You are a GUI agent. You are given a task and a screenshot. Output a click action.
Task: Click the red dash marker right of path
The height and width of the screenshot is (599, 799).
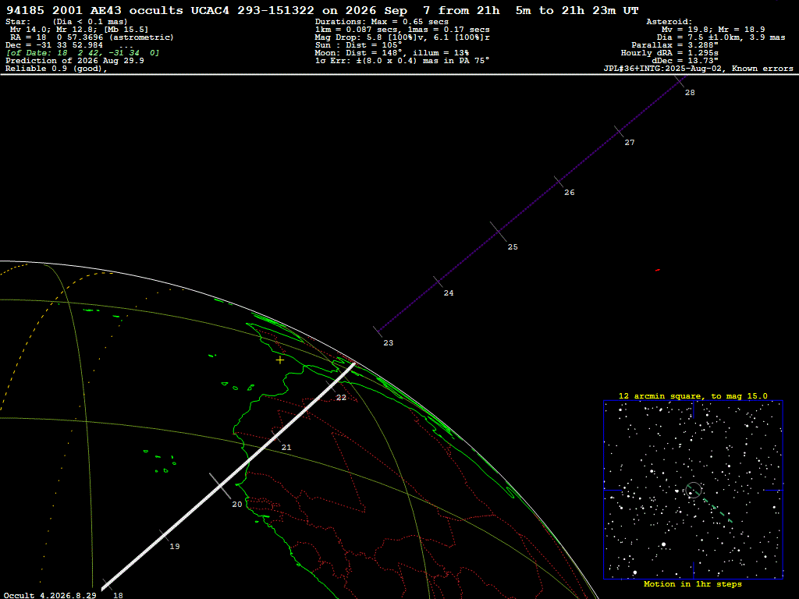[x=658, y=270]
